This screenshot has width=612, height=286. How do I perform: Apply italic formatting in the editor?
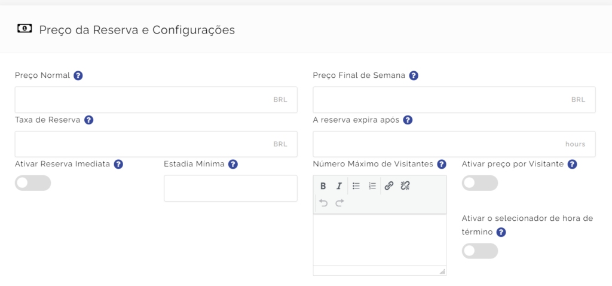[339, 186]
